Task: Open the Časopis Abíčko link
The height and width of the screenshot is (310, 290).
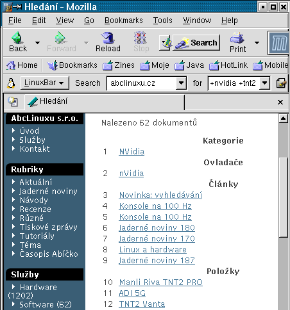Action: pos(49,254)
